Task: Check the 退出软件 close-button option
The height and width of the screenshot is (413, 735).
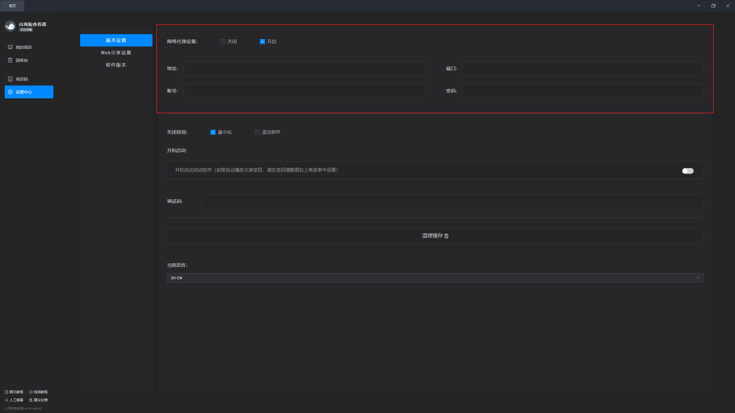Action: 257,132
